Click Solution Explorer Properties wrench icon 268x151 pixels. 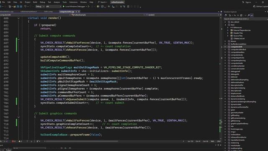[x=249, y=15]
